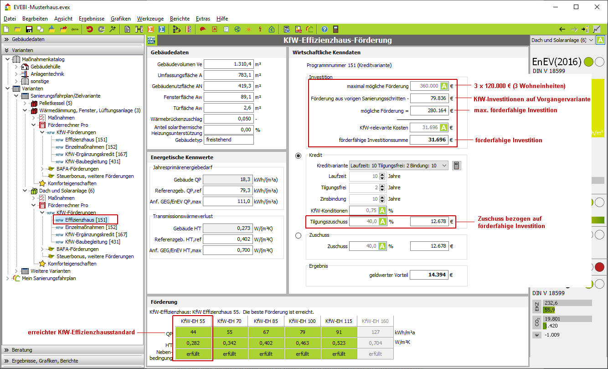Click the Save floppy disk icon
This screenshot has height=369, width=608.
pyautogui.click(x=29, y=29)
